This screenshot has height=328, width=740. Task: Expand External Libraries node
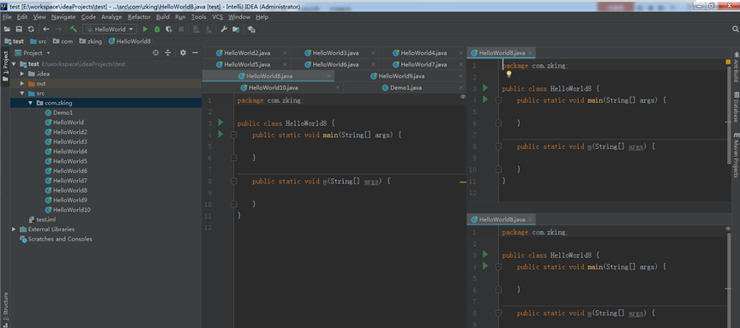[x=14, y=229]
